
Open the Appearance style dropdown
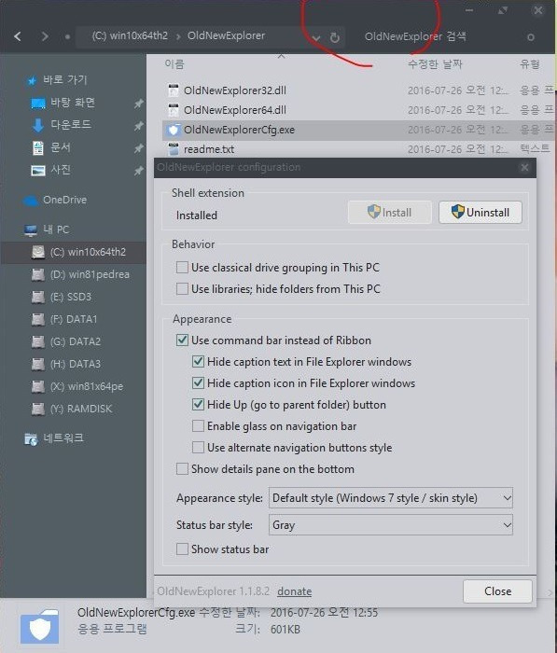coord(391,498)
